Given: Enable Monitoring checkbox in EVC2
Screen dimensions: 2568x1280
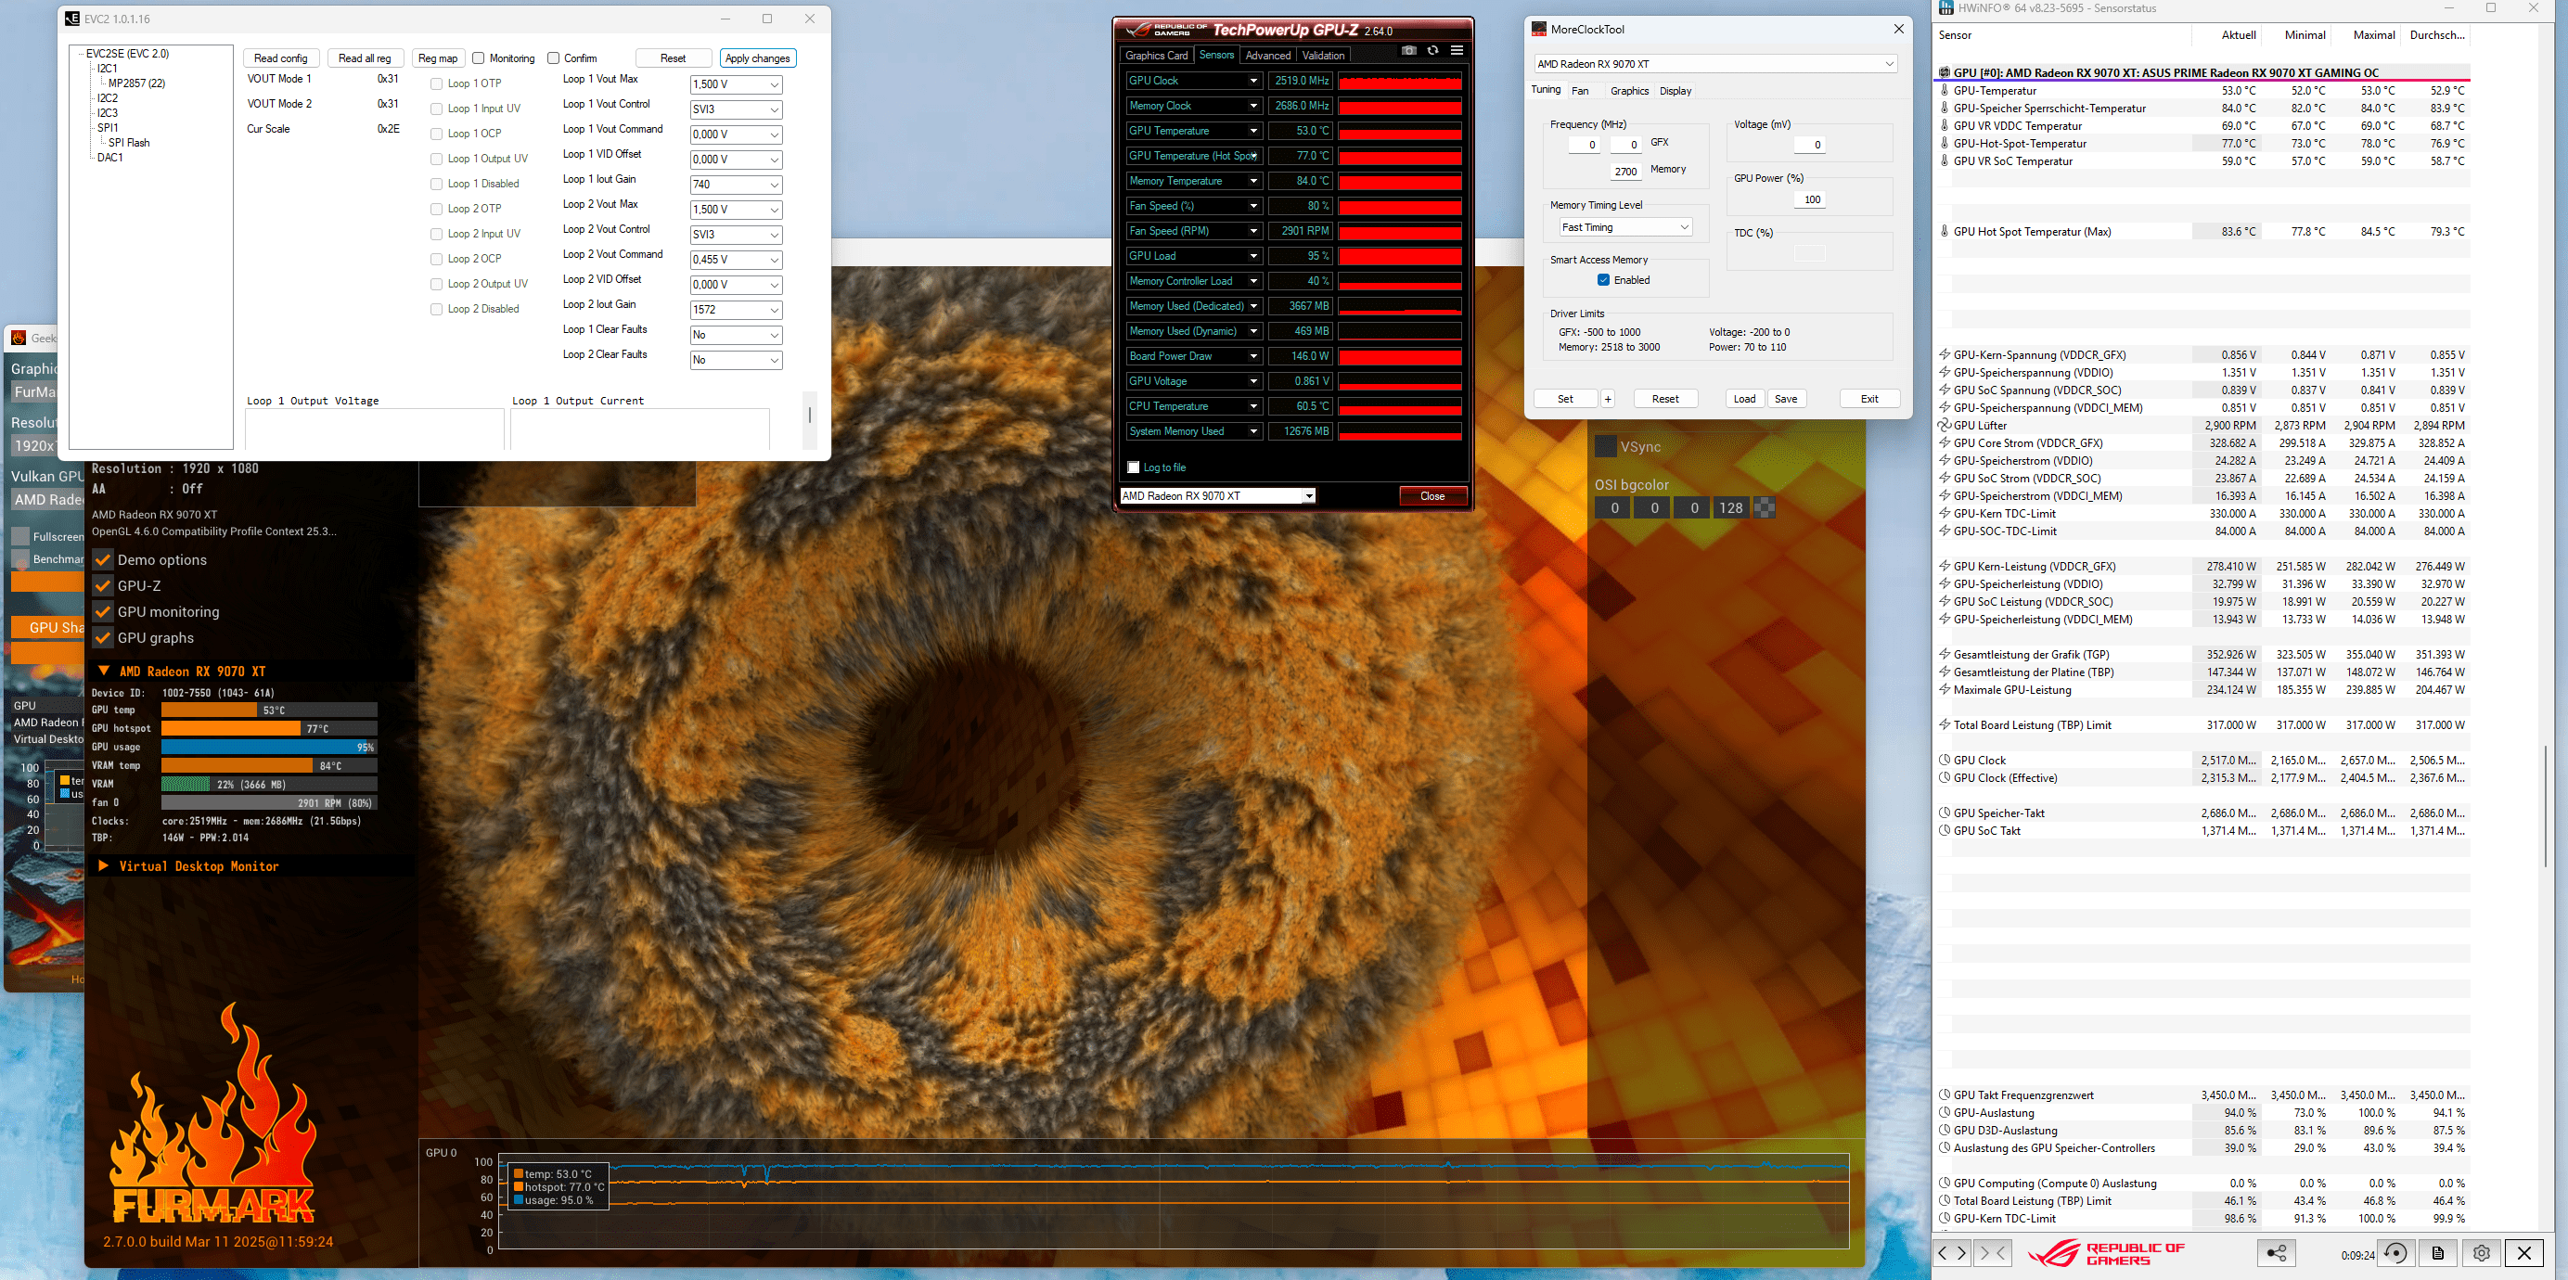Looking at the screenshot, I should coord(480,58).
